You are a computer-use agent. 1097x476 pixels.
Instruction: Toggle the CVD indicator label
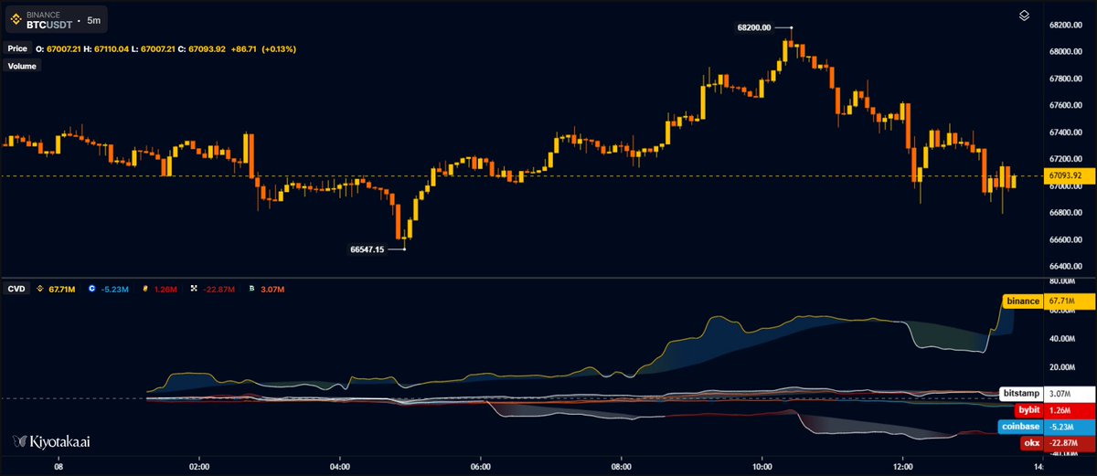tap(17, 290)
